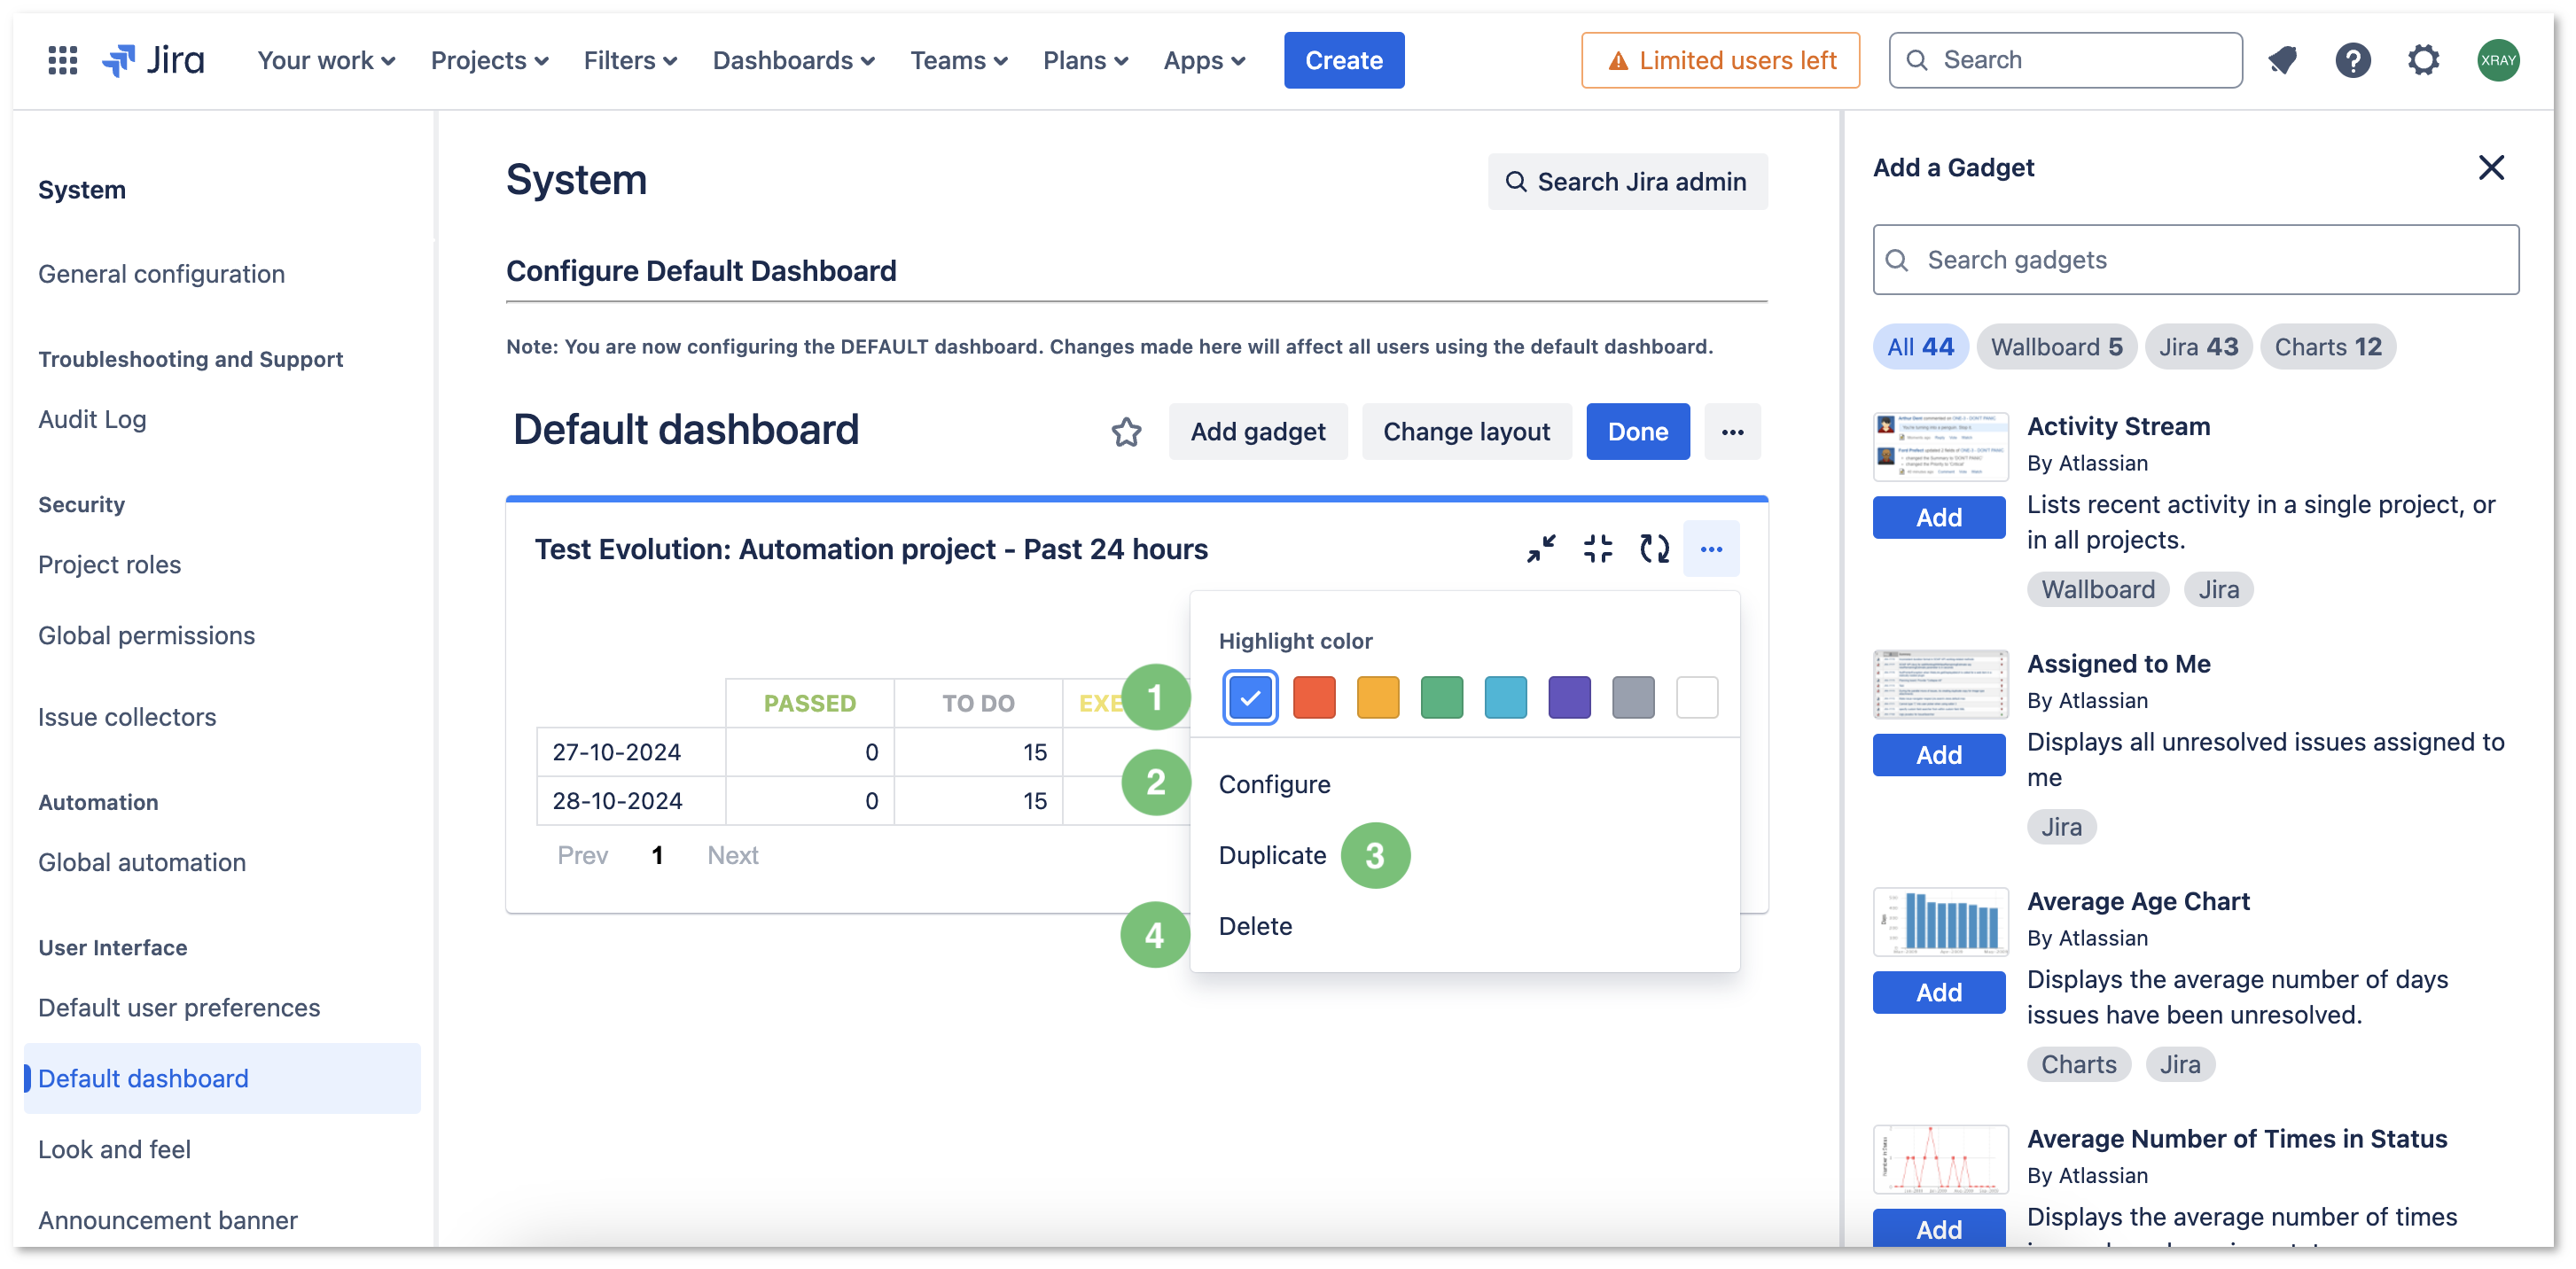Open the notifications bell icon
Screen dimensions: 2576x1269
tap(2283, 60)
